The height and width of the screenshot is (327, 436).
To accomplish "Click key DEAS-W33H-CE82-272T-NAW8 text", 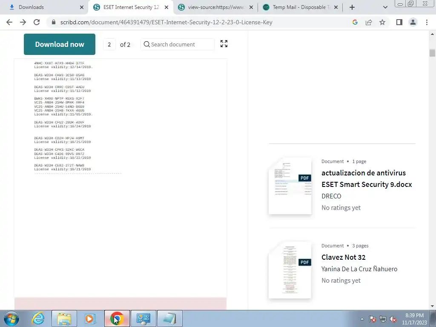I will 59,165.
